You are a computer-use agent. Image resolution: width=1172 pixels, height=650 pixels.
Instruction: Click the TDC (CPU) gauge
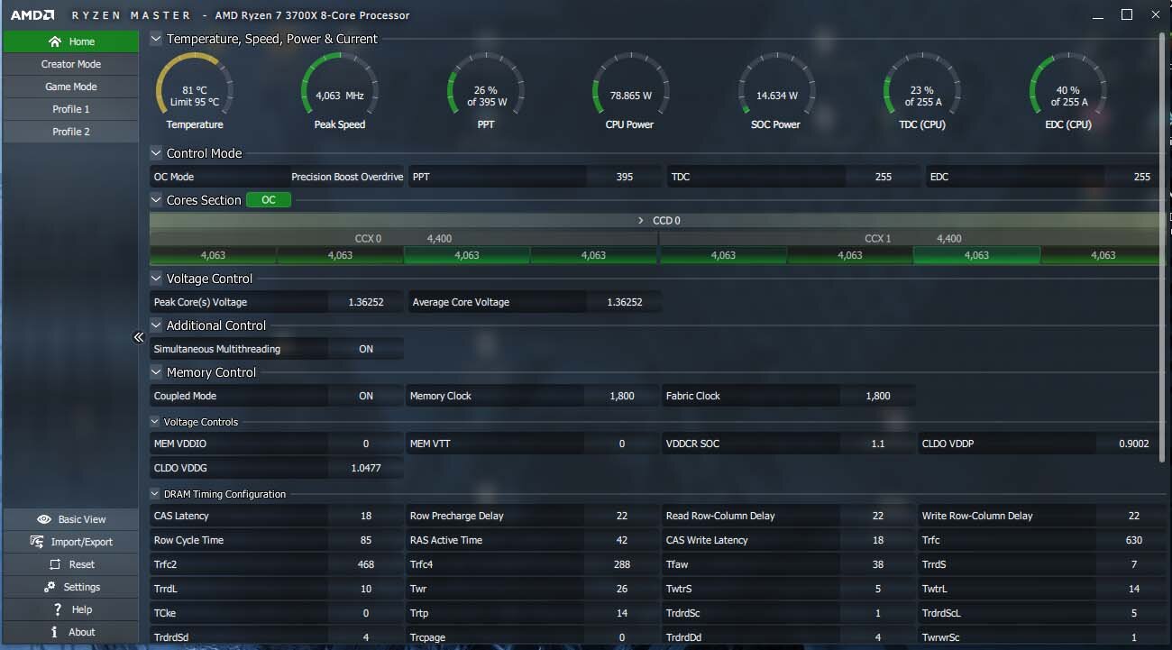tap(922, 91)
